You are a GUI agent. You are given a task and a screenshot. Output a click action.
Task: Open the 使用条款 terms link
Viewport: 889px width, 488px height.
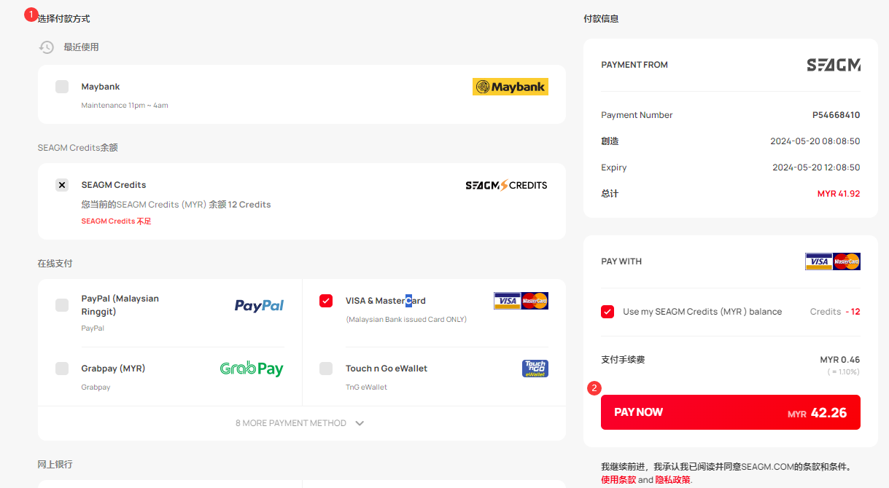(x=618, y=480)
